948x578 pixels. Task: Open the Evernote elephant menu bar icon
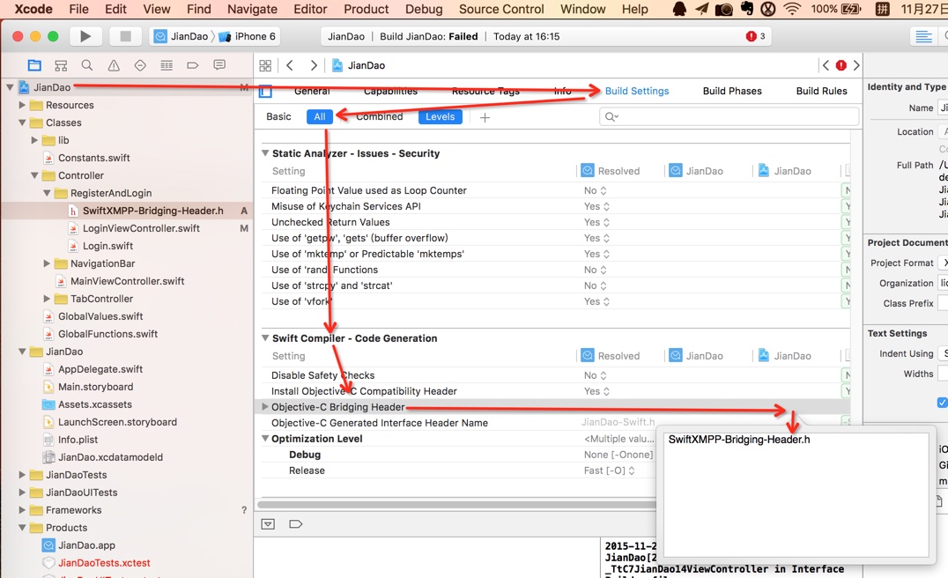click(x=746, y=9)
